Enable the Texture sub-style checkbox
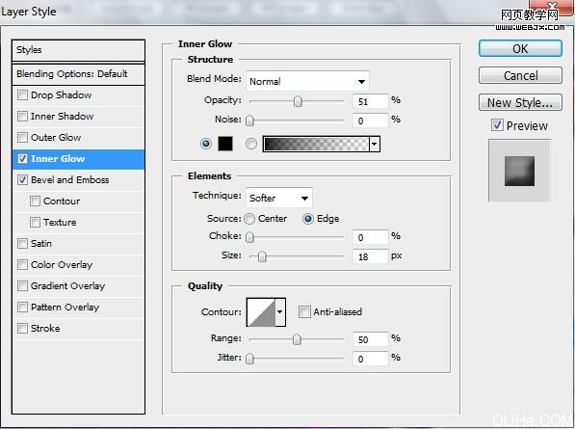575x429 pixels. (36, 223)
